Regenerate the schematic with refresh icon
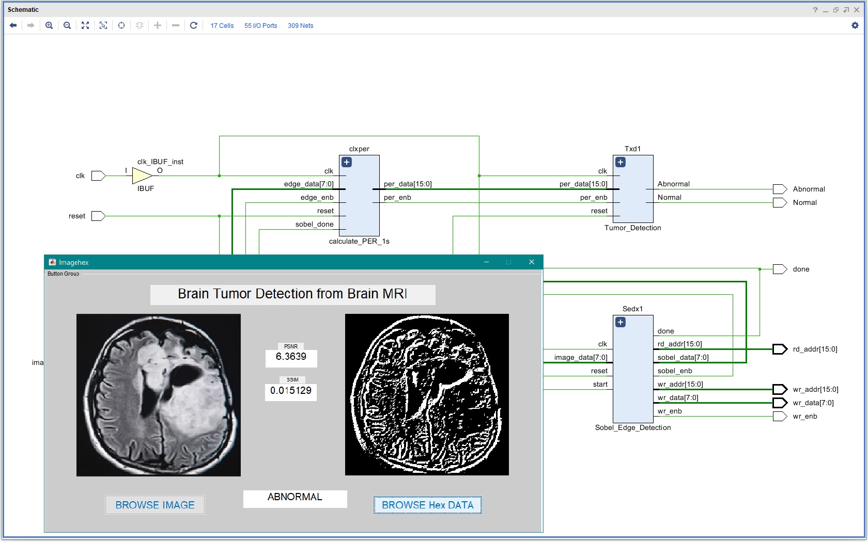Viewport: 868px width, 542px height. [x=194, y=25]
